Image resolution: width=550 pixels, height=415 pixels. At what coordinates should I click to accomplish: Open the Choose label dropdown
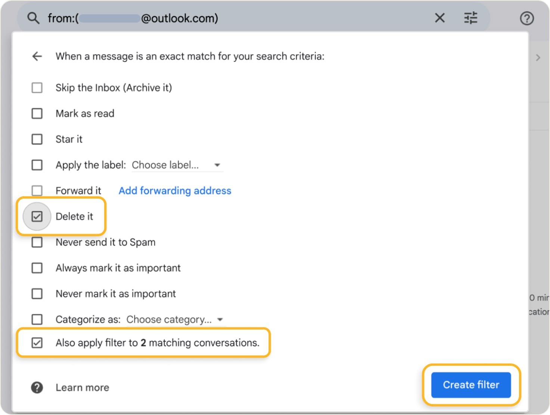176,165
